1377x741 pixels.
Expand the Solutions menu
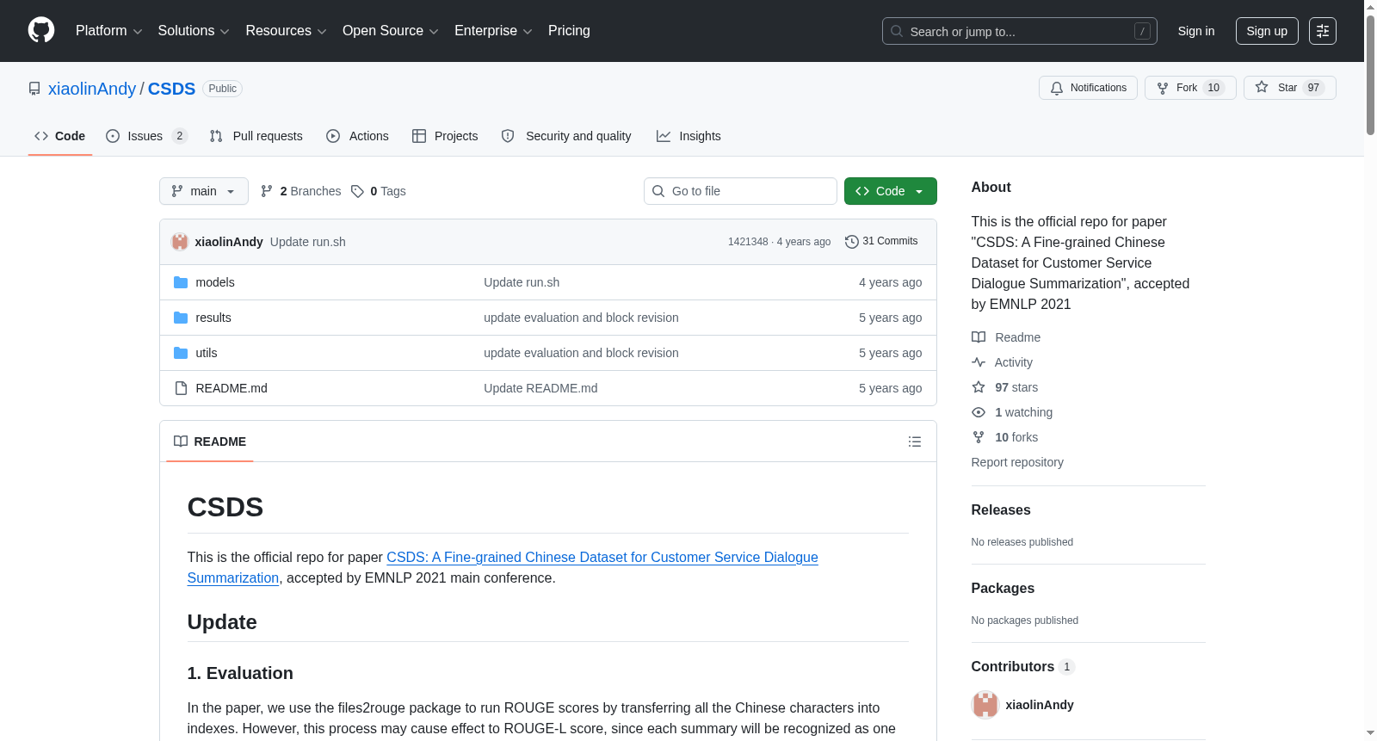[x=194, y=31]
